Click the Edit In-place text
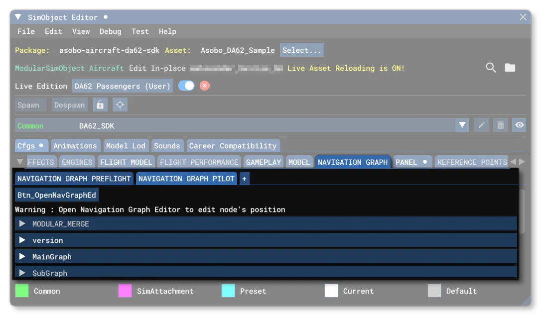This screenshot has width=541, height=316. (x=157, y=68)
